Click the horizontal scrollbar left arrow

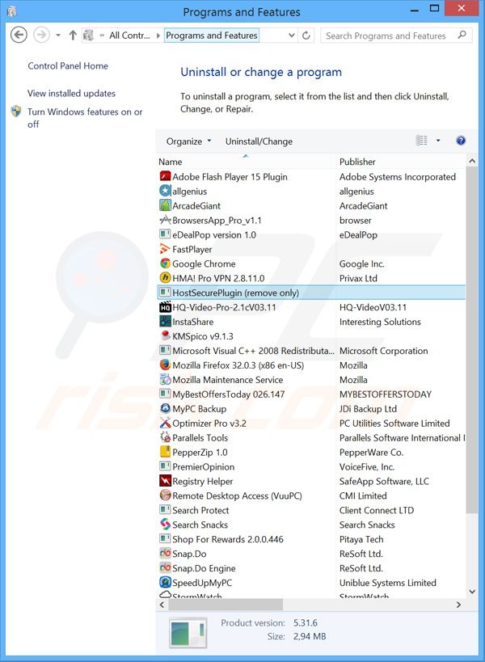point(162,605)
